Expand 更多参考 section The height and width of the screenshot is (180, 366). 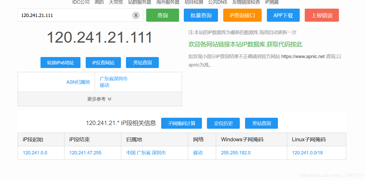[100, 99]
